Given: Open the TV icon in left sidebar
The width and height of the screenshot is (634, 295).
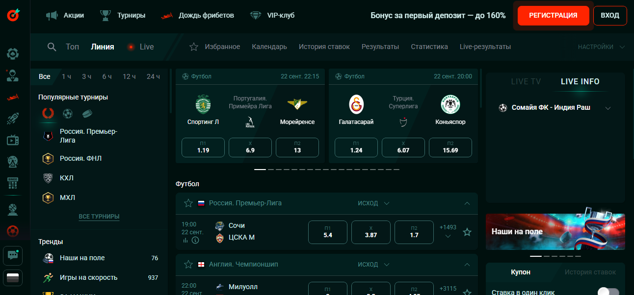Looking at the screenshot, I should tap(13, 141).
